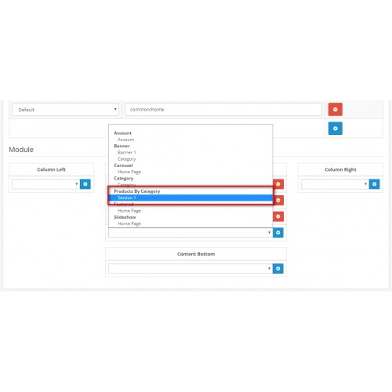Pick Home Page under the Slideshow group
The image size is (392, 392).
[x=129, y=223]
